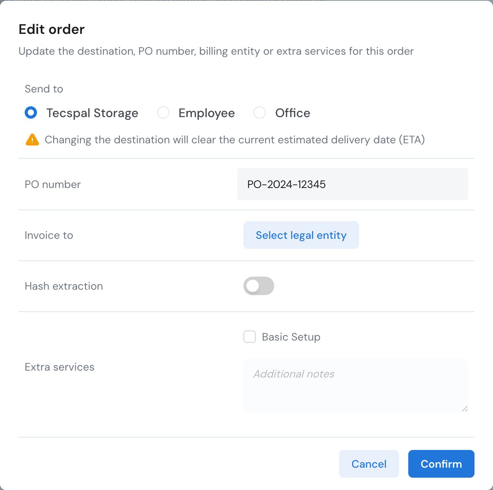Image resolution: width=493 pixels, height=490 pixels.
Task: Check the Basic Setup checkbox
Action: [250, 337]
